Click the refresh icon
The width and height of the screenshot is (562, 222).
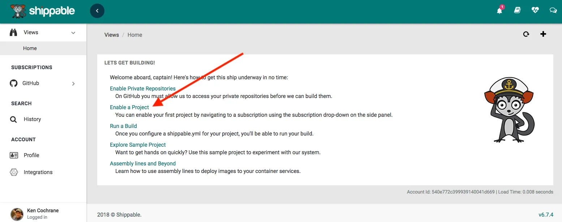click(526, 34)
